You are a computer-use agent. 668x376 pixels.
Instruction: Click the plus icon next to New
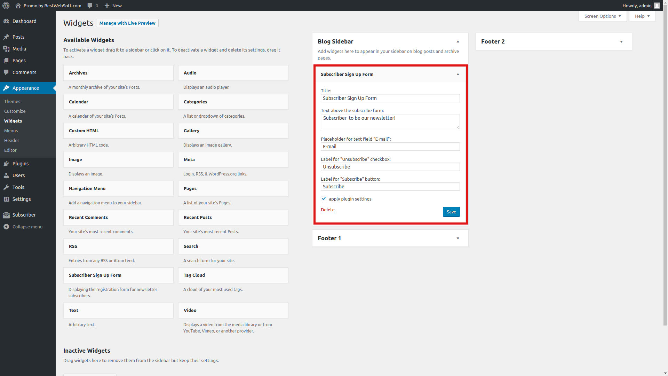point(107,6)
